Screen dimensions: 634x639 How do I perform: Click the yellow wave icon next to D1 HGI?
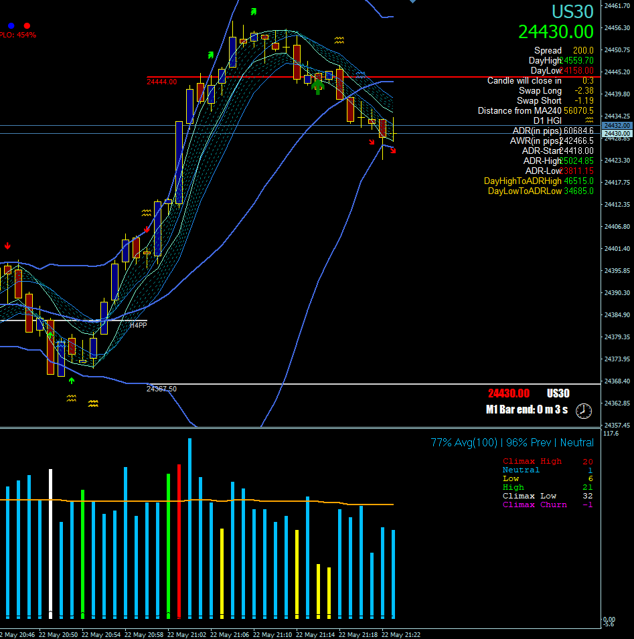589,120
